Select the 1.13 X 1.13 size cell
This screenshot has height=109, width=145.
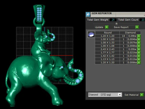(x=108, y=59)
